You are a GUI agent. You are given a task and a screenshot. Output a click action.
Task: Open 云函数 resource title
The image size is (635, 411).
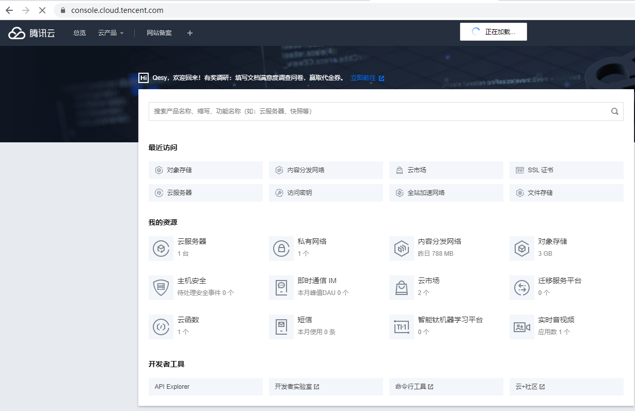tap(188, 320)
